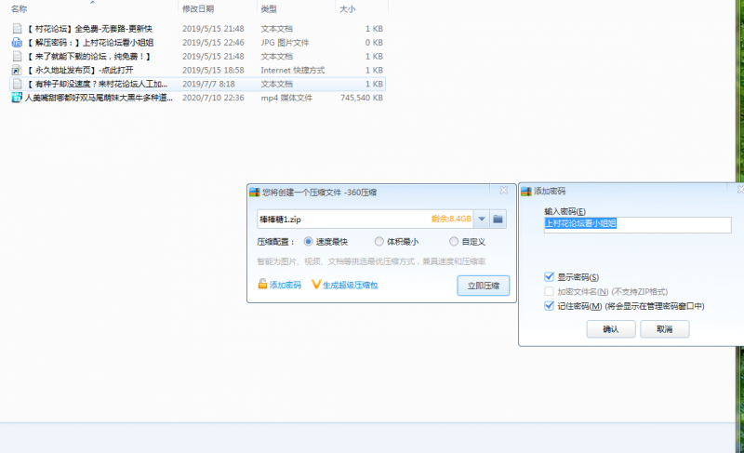Select the file 【永久地址发布页】-点此打开
This screenshot has width=744, height=453.
(79, 70)
